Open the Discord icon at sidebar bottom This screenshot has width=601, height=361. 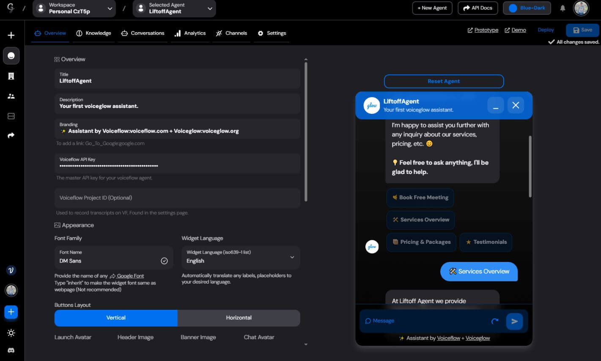point(11,350)
